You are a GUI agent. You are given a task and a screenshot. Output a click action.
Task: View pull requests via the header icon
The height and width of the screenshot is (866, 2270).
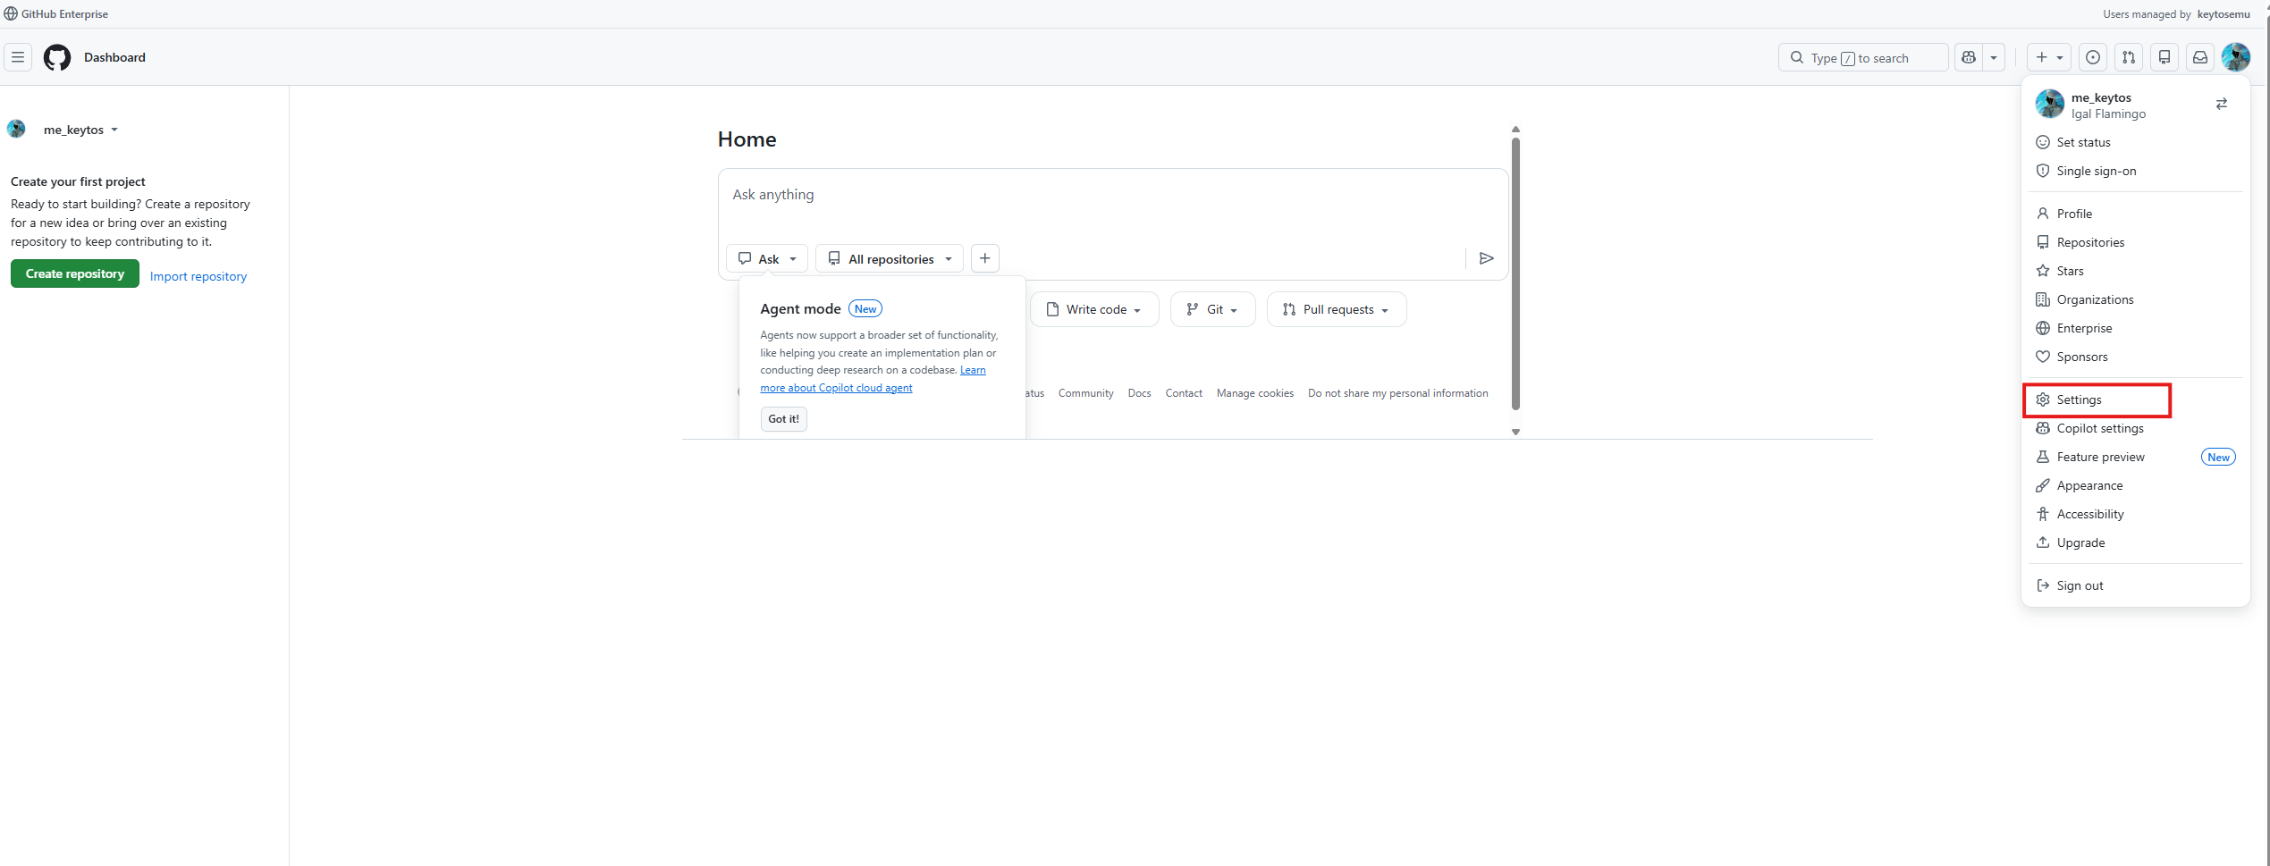[2129, 57]
